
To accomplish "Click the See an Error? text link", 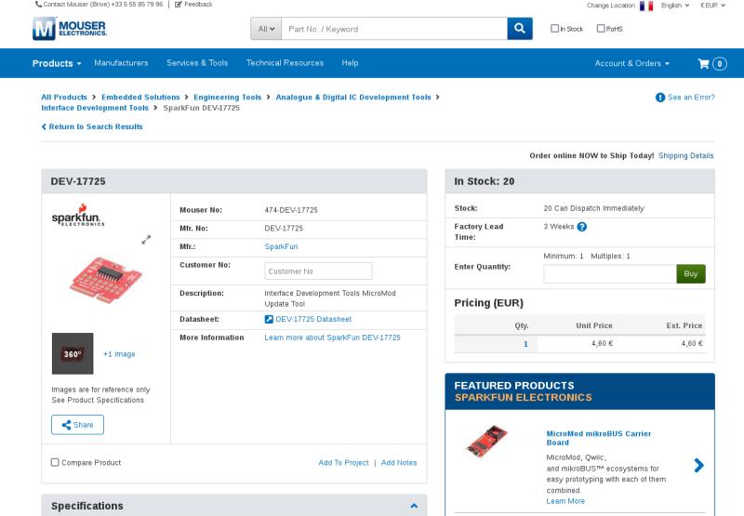I will point(691,98).
